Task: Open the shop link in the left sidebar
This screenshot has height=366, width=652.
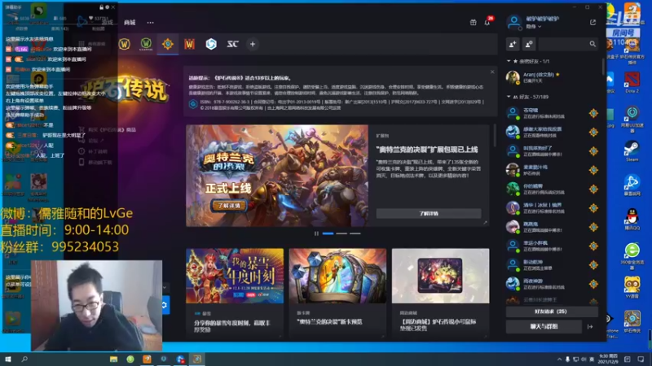Action: tap(108, 130)
